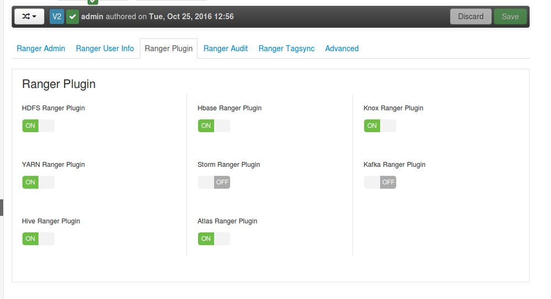Screen dimensions: 551x299
Task: Click the Storm Ranger Plugin label
Action: [x=229, y=165]
